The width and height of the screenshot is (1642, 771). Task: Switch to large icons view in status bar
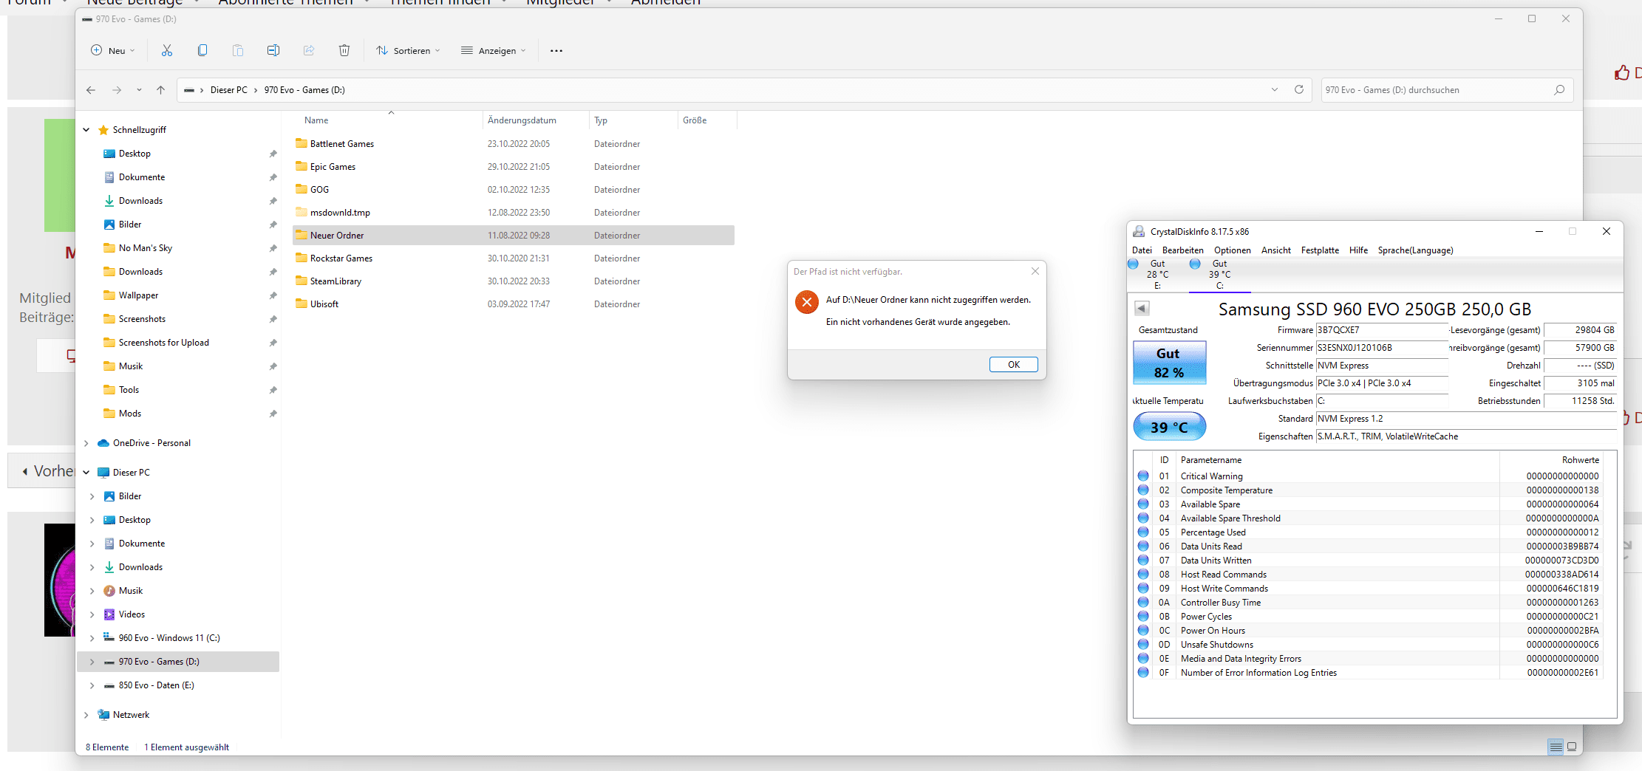tap(1572, 747)
